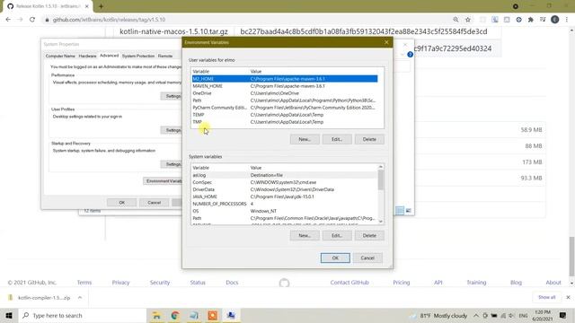Image resolution: width=575 pixels, height=323 pixels.
Task: Reload the GitHub release page
Action: [x=32, y=20]
